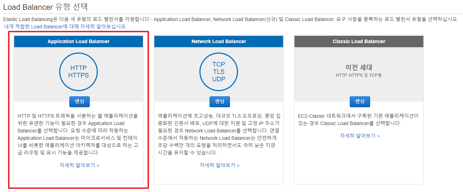
Task: Click 생성 button under Network Load Balancer
Action: pyautogui.click(x=219, y=102)
